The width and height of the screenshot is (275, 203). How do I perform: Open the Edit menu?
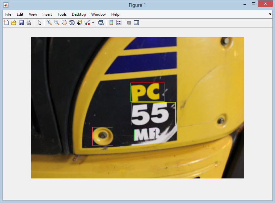pyautogui.click(x=20, y=14)
